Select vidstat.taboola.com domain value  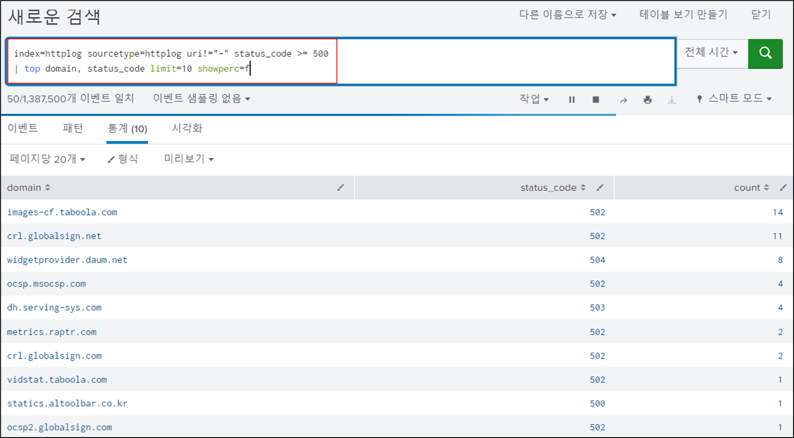57,380
